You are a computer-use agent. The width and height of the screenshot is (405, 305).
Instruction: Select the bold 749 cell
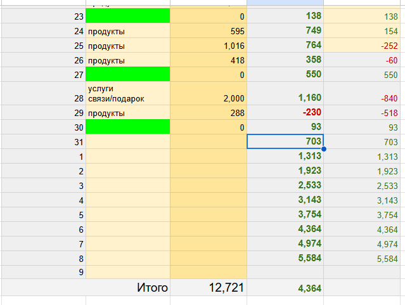pyautogui.click(x=285, y=31)
